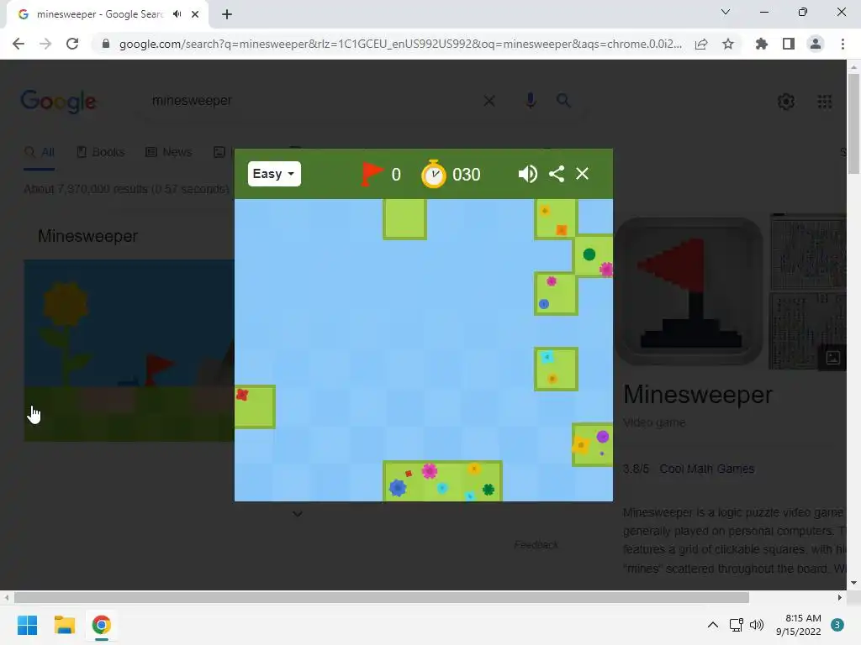Click the address bar URL
This screenshot has width=861, height=645.
coord(400,44)
